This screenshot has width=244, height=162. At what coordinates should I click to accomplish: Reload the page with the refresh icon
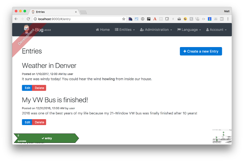[x=28, y=19]
